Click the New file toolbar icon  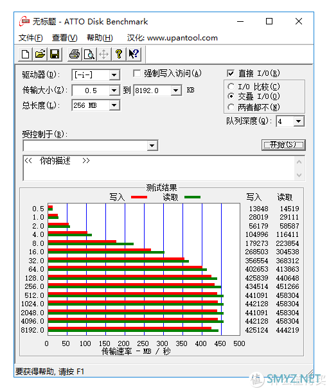click(x=25, y=54)
